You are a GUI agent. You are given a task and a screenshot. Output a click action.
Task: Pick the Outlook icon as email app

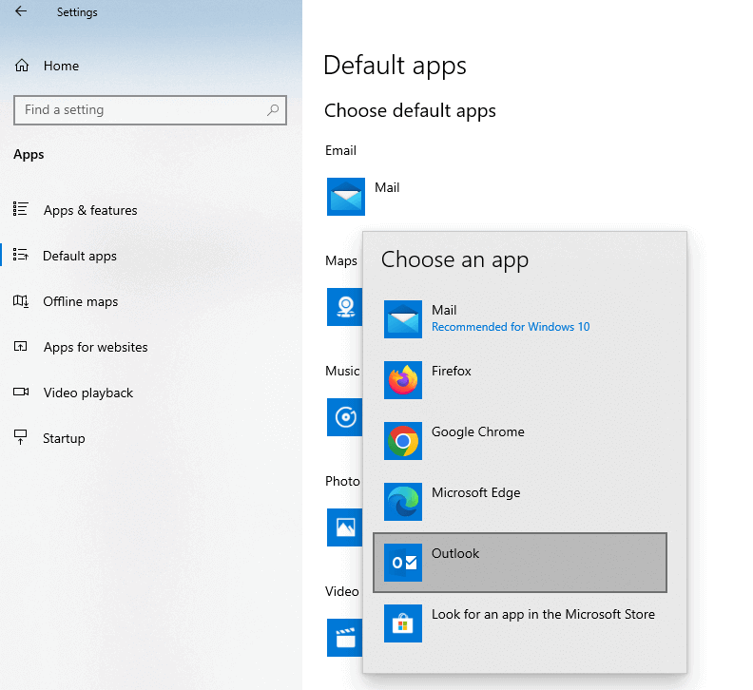pos(403,563)
